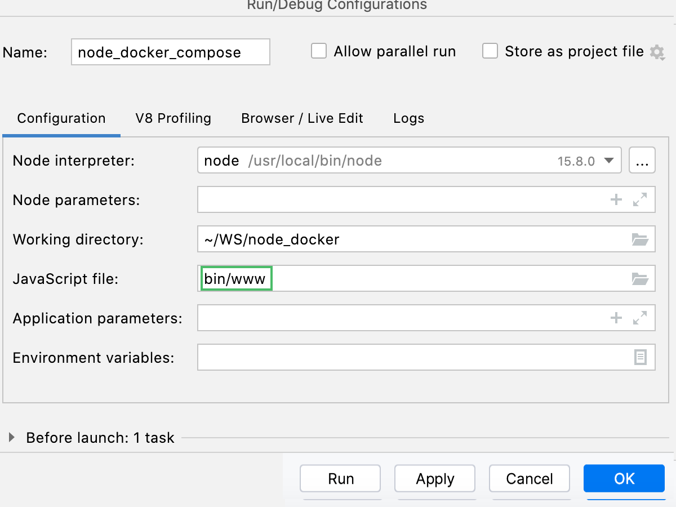Run the node_docker_compose configuration

340,478
